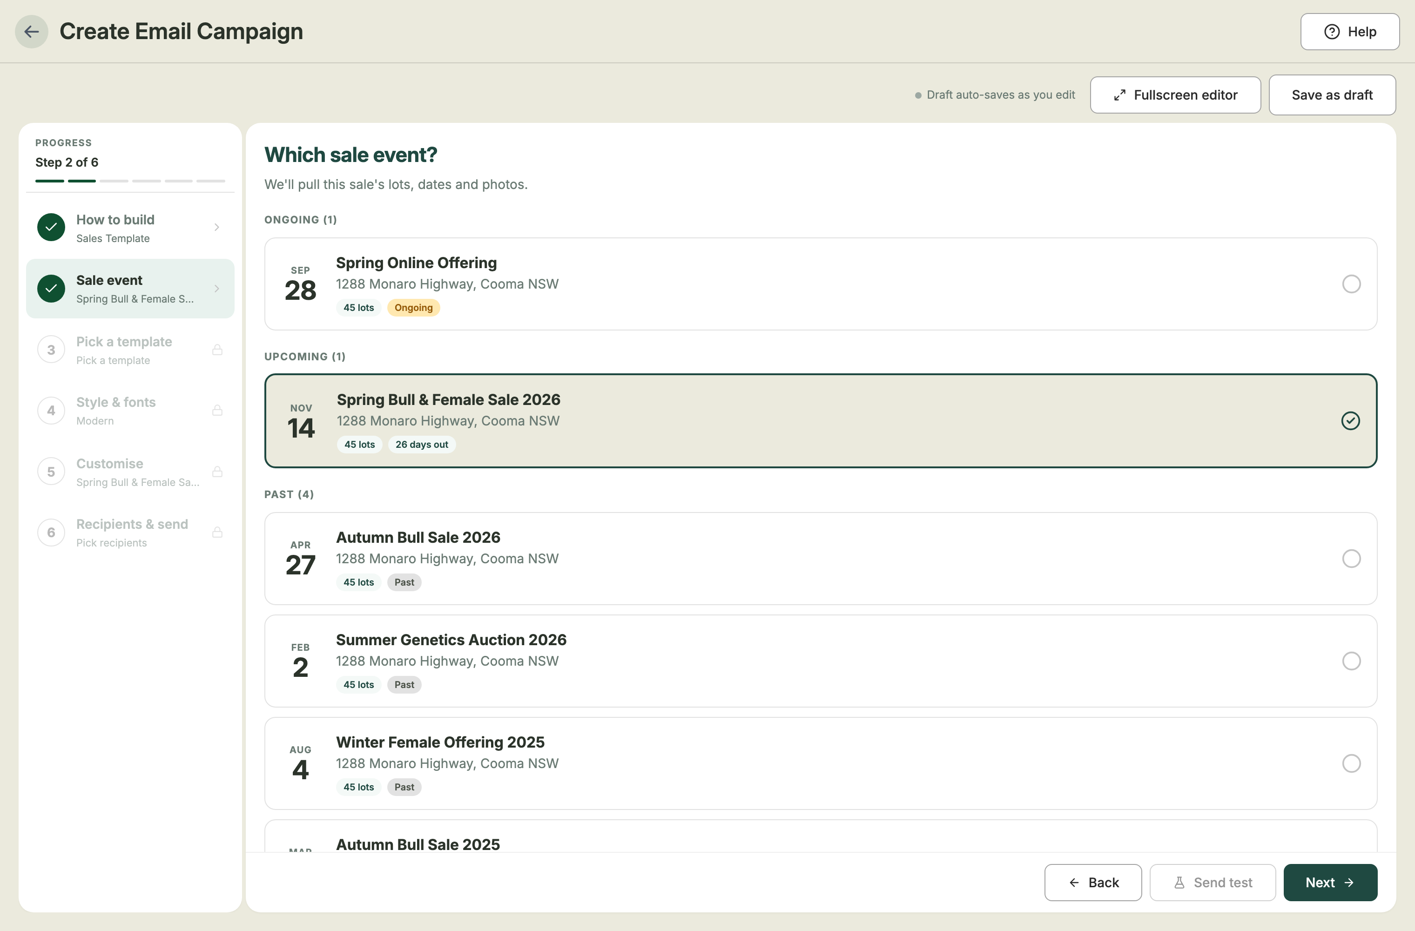Viewport: 1415px width, 931px height.
Task: Click the lock icon on Pick a template
Action: coord(217,350)
